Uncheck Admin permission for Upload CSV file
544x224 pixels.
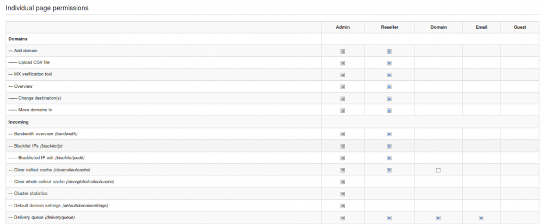[343, 63]
